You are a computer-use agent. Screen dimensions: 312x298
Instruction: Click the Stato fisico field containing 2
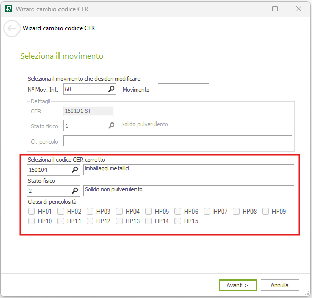(48, 190)
